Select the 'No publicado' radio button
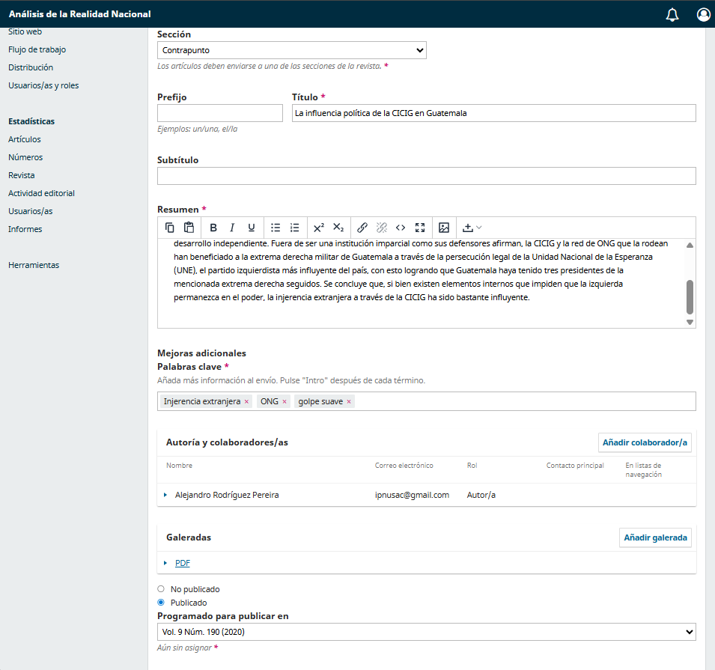This screenshot has height=670, width=715. 161,589
